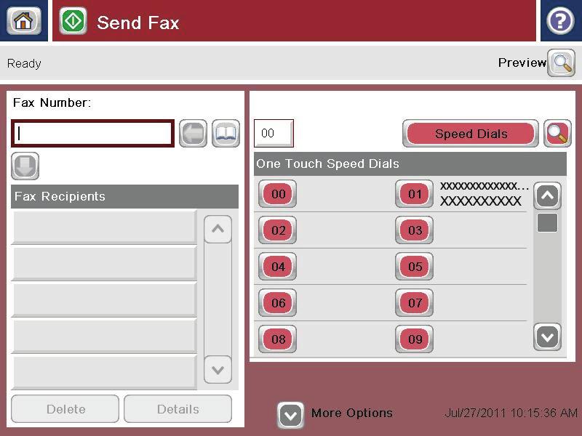Image resolution: width=582 pixels, height=436 pixels.
Task: Click the speed dial code field showing 00
Action: (x=274, y=133)
